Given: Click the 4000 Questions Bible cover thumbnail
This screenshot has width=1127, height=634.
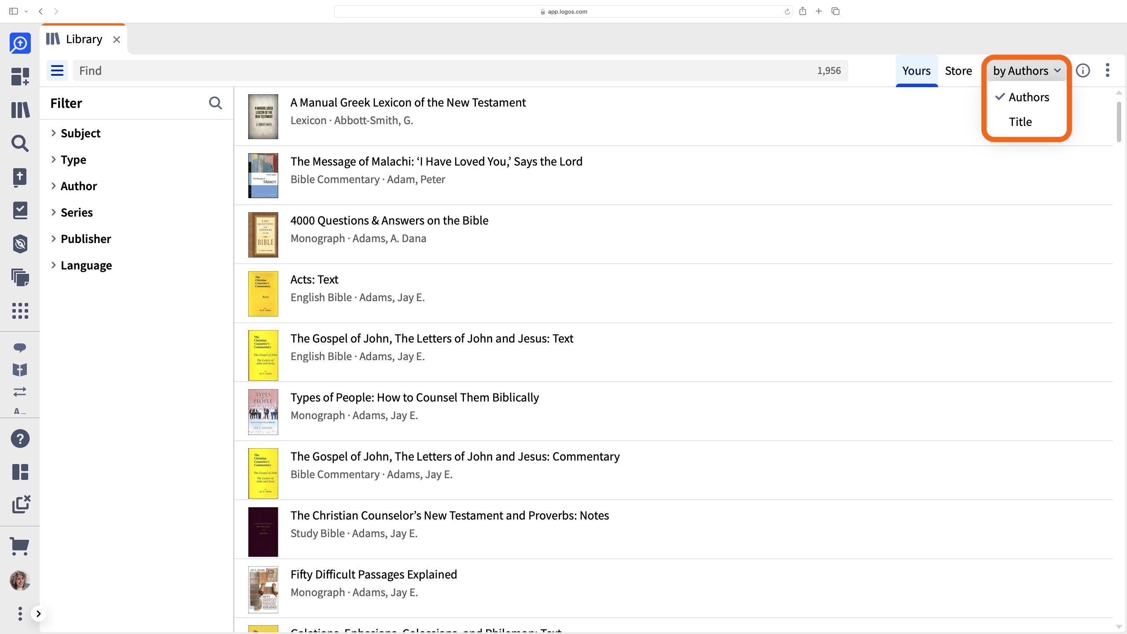Looking at the screenshot, I should (263, 234).
